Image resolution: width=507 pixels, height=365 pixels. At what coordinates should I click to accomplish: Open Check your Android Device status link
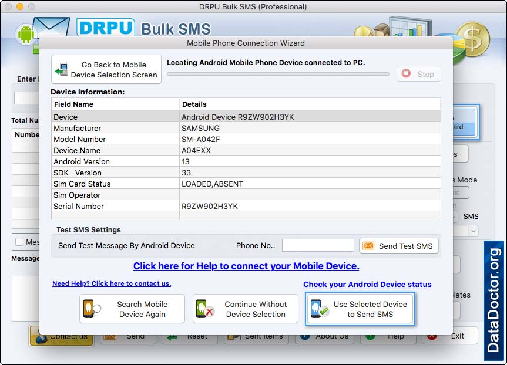click(x=367, y=284)
